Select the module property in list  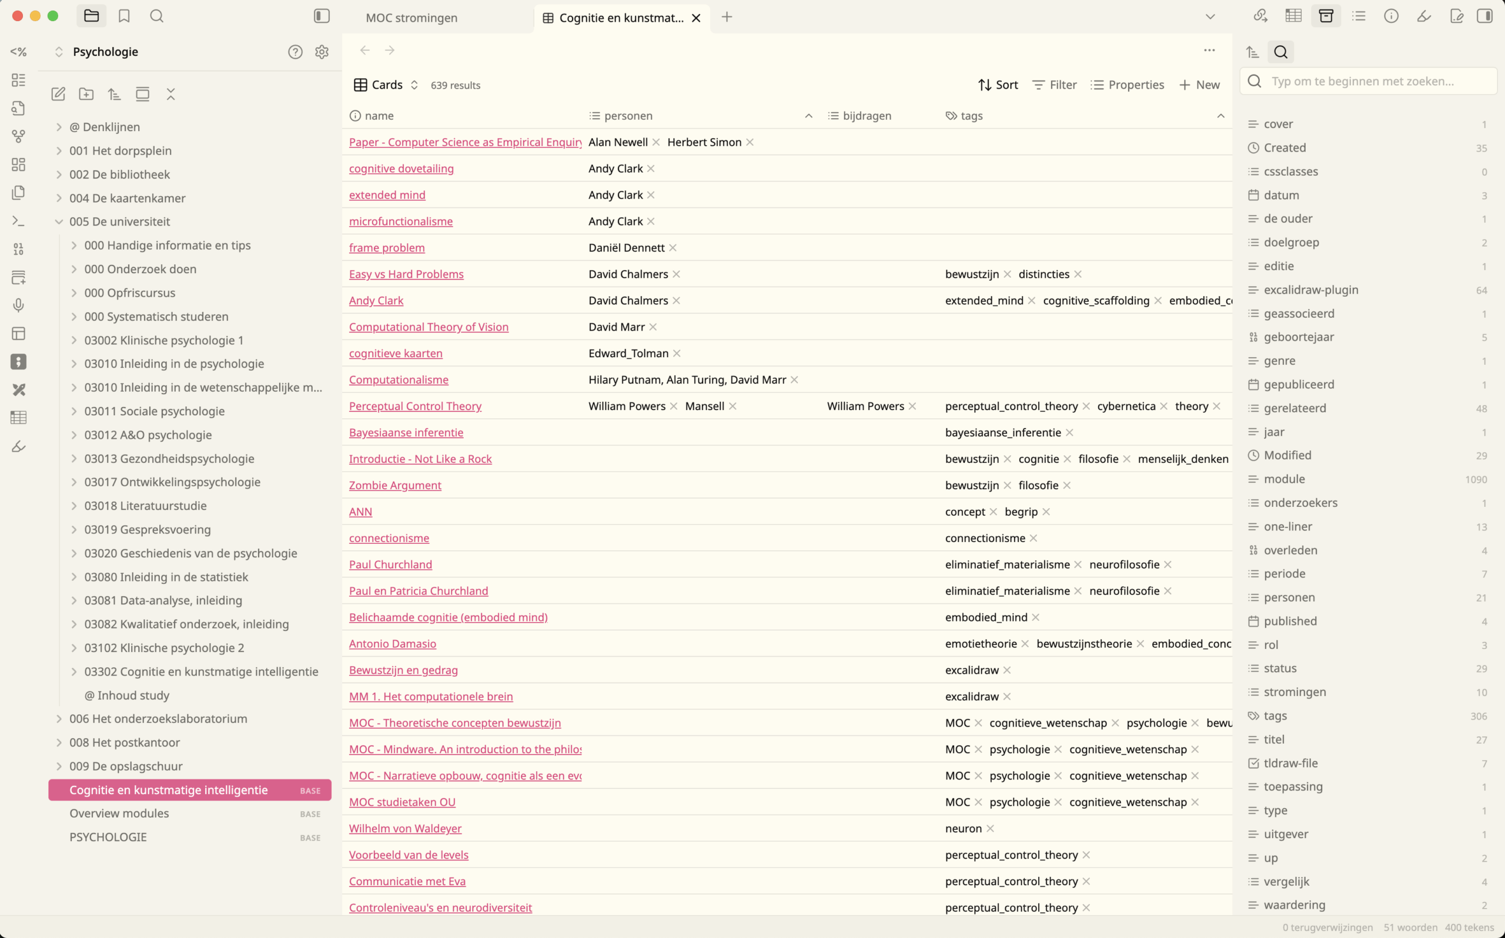(x=1369, y=479)
